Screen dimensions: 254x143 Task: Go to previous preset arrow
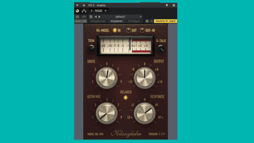(x=96, y=17)
